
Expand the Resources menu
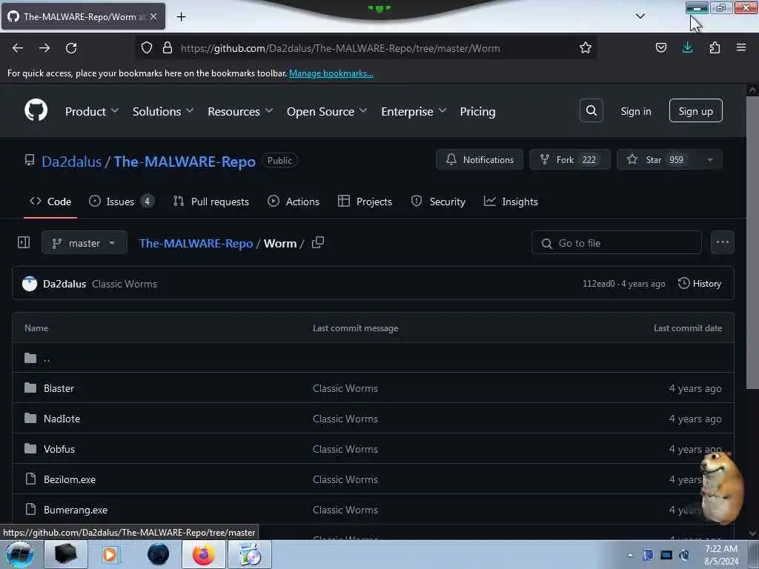pyautogui.click(x=240, y=111)
